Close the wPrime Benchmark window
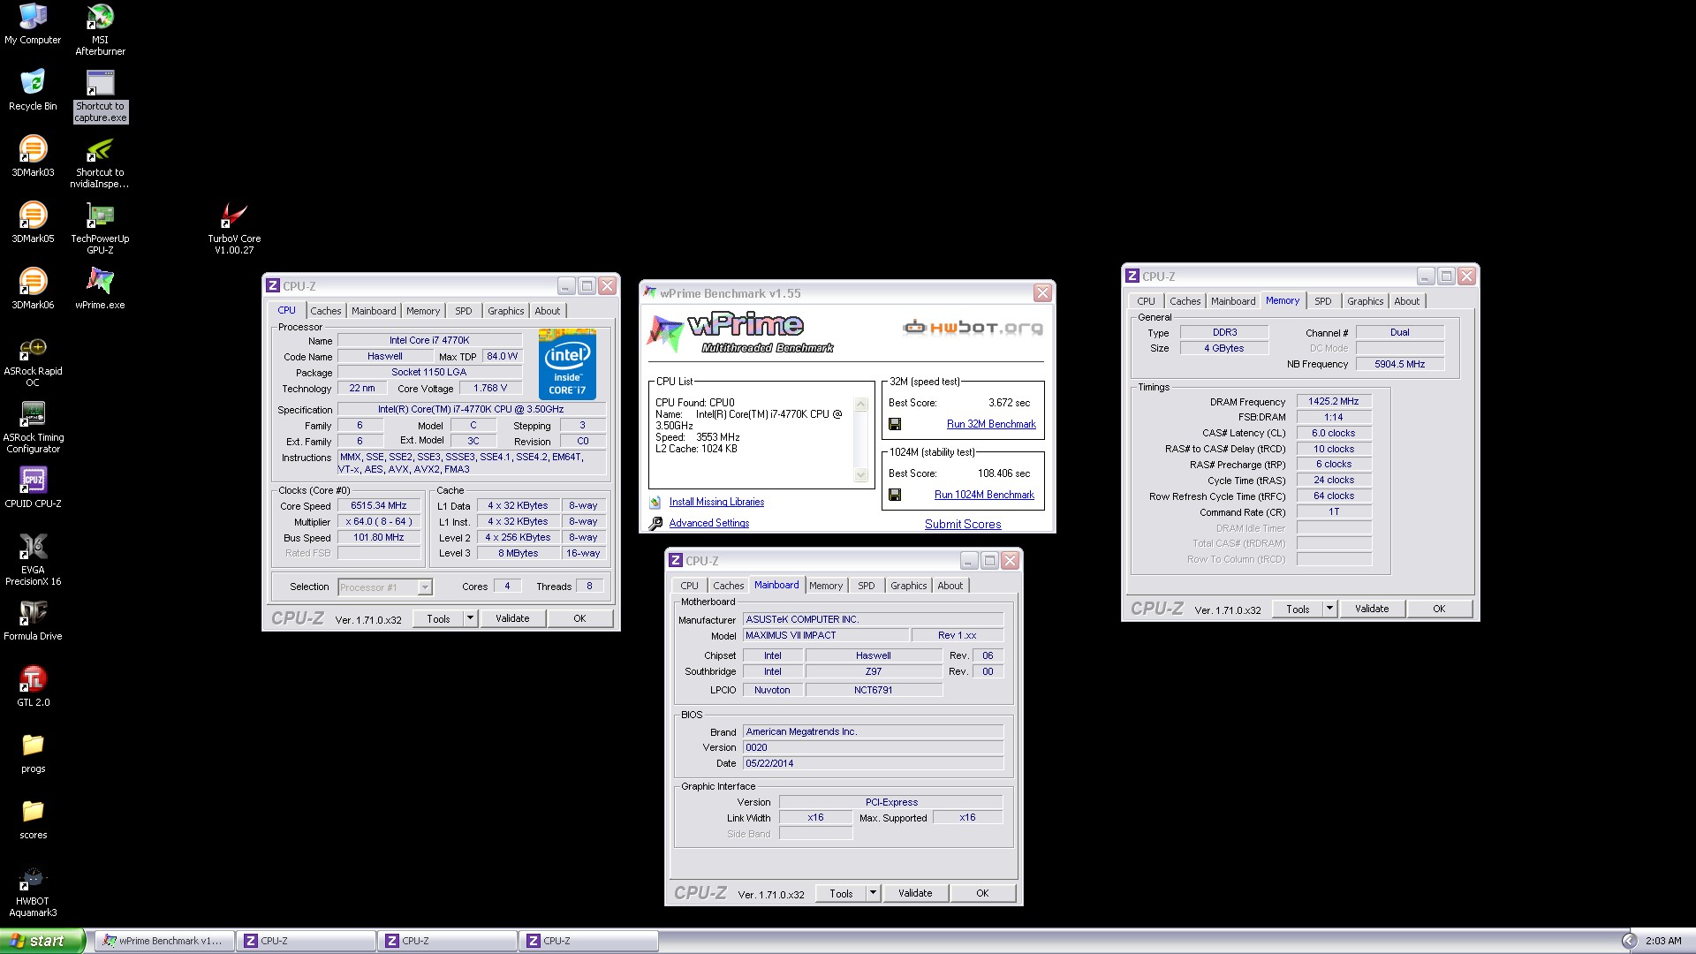Viewport: 1696px width, 954px height. tap(1042, 292)
